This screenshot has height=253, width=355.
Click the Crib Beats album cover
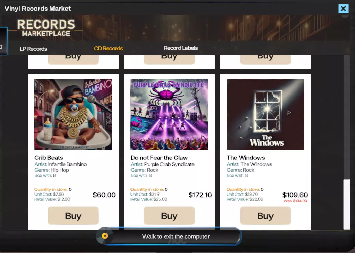pyautogui.click(x=73, y=114)
